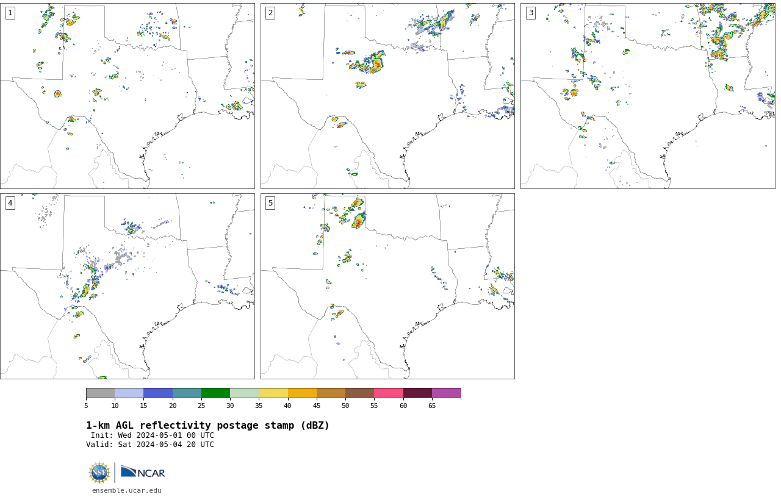Click the pink 55-60 dBZ swatch

click(x=389, y=393)
